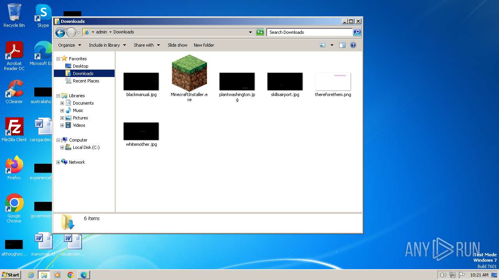Select plantwashington.jpg thumbnail

[x=237, y=81]
